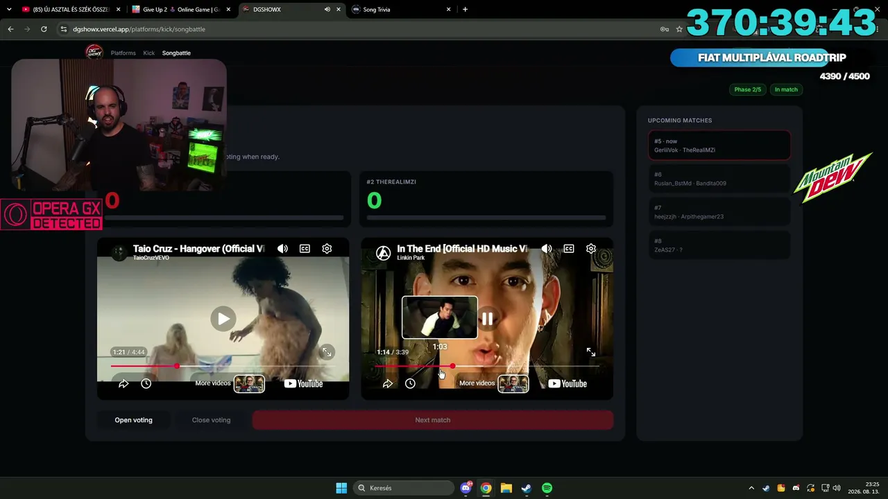Play the Taio Cruz Hangover video
The height and width of the screenshot is (499, 888).
[x=223, y=319]
